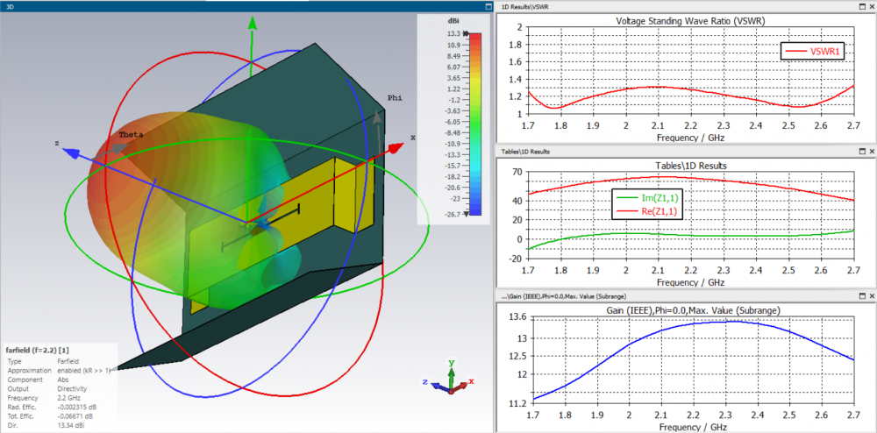Click the xyz orientation triad in the view corner
The width and height of the screenshot is (877, 433).
450,380
